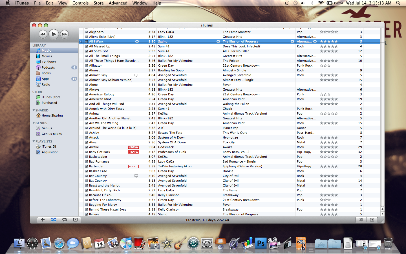Click the store arrow next to Staind artist
Image resolution: width=406 pixels, height=254 pixels.
[x=218, y=41]
